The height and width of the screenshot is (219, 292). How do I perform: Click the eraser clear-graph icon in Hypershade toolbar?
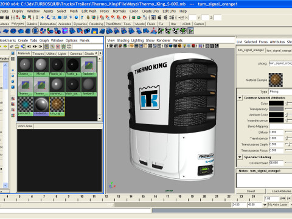pyautogui.click(x=12, y=47)
